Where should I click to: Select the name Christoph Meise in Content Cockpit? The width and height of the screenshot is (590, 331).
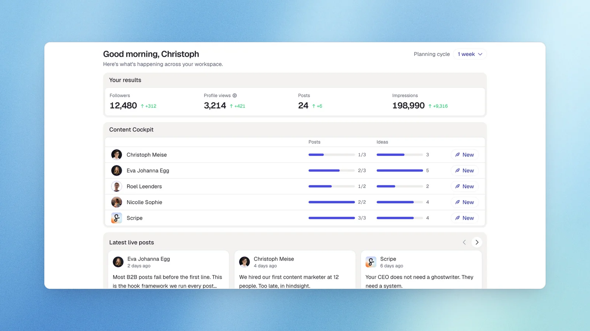(147, 155)
